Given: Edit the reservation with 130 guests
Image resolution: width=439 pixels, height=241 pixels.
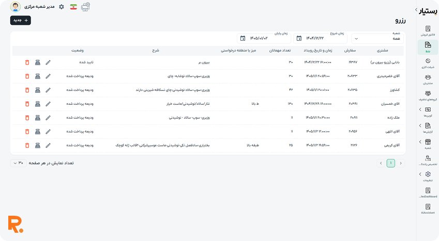Looking at the screenshot, I should (48, 104).
